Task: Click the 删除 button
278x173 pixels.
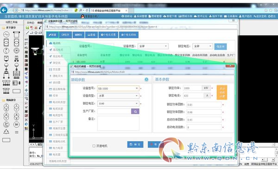Action: point(78,35)
